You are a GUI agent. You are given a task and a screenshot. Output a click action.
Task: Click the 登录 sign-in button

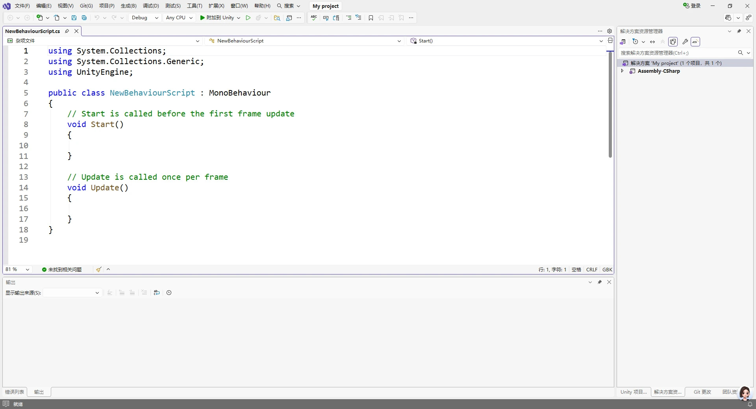click(692, 6)
